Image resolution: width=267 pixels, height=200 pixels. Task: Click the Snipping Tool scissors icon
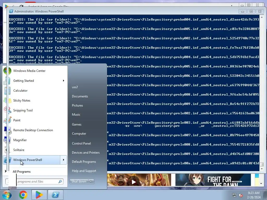(8, 110)
